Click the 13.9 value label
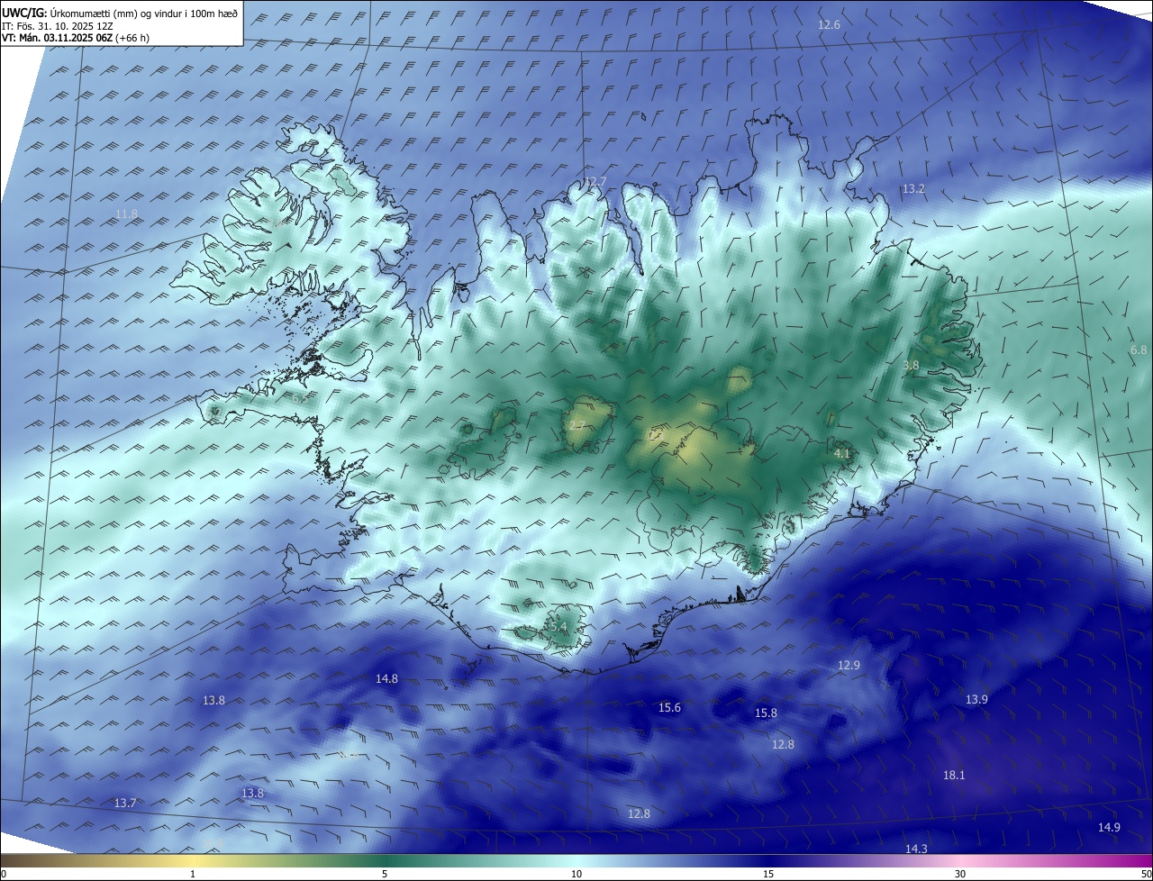The height and width of the screenshot is (881, 1153). [976, 699]
